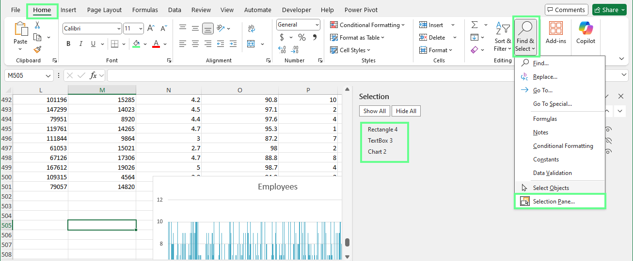Collapse the ribbon using the chevron
This screenshot has height=261, width=633.
pos(622,58)
